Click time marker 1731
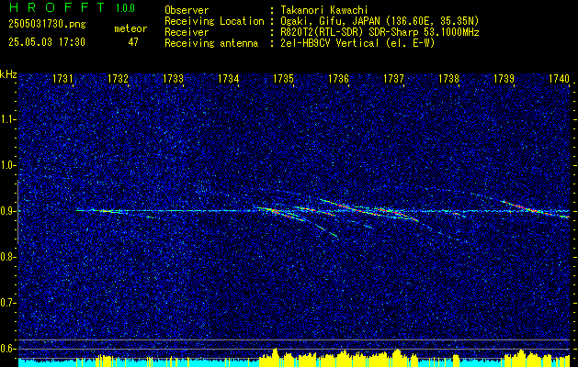Image resolution: width=578 pixels, height=367 pixels. tap(62, 78)
